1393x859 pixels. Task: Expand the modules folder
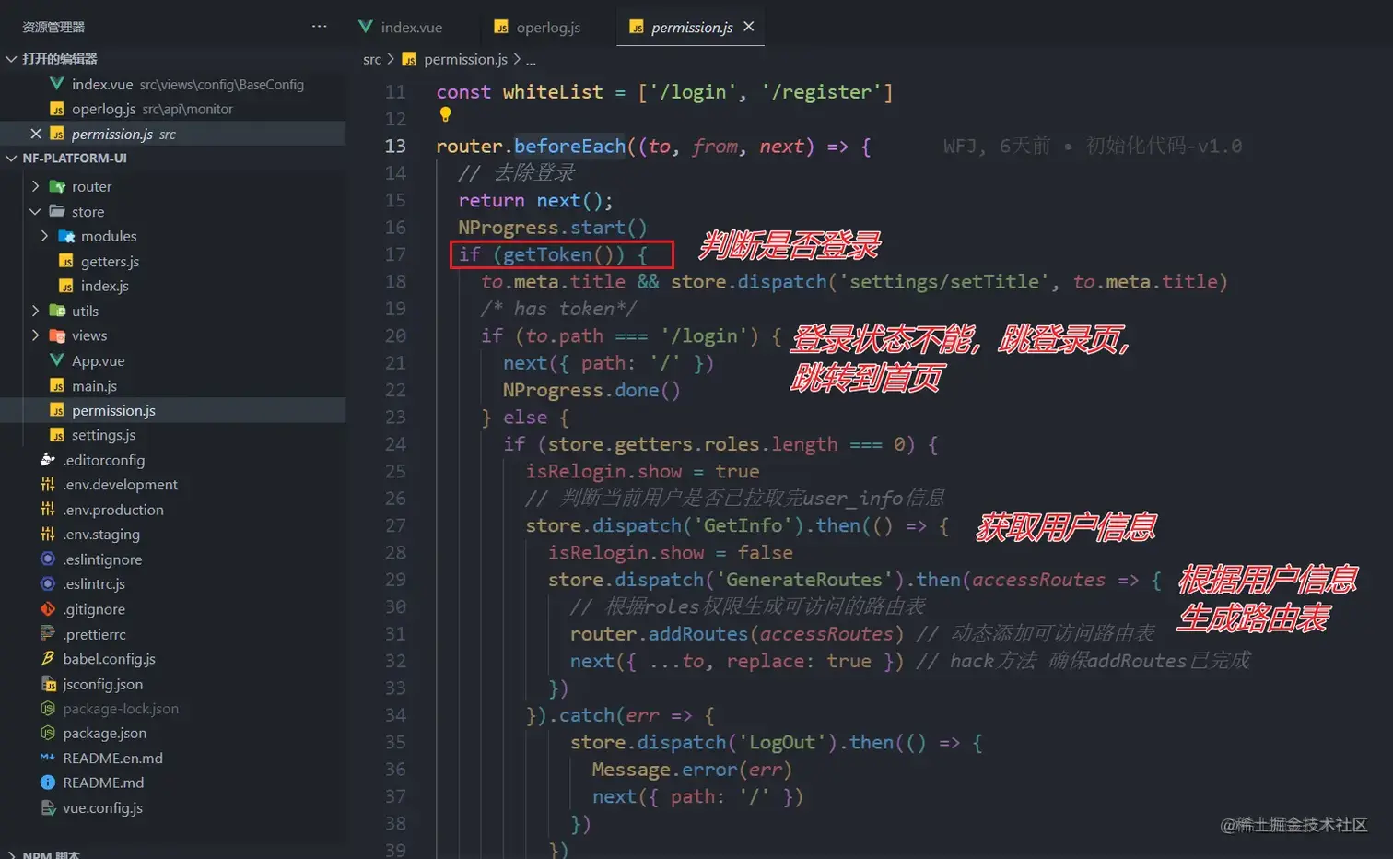44,236
